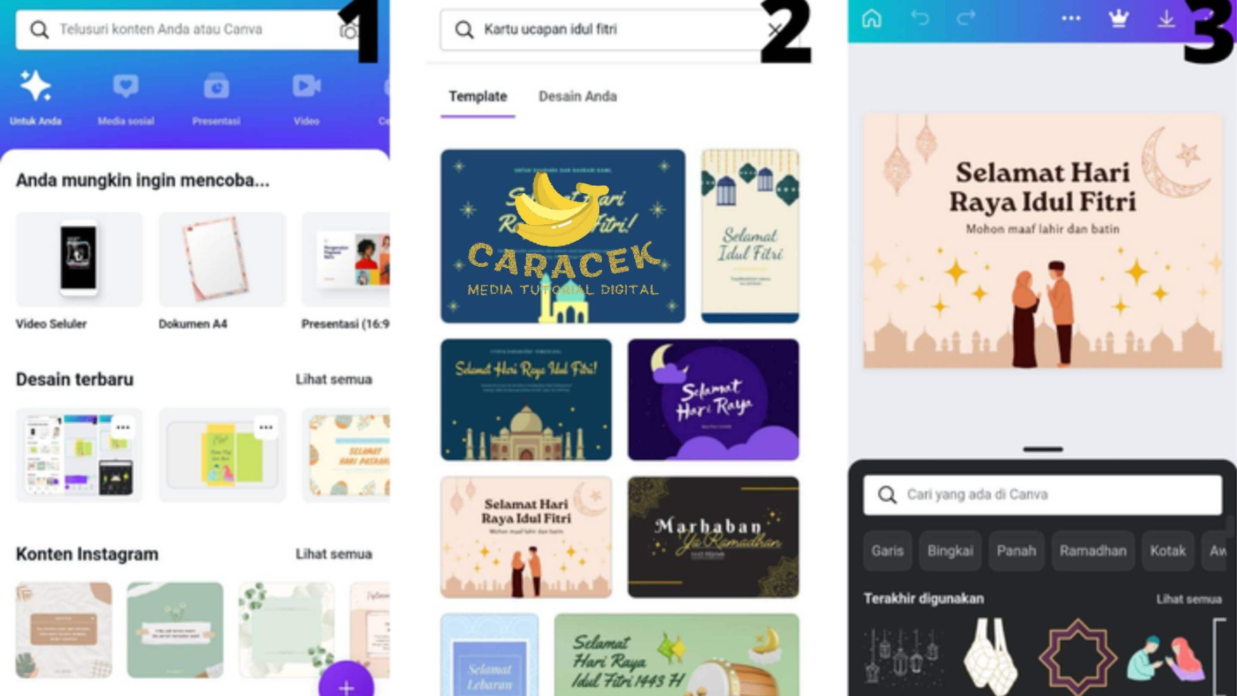1237x696 pixels.
Task: Click the crown/premium icon
Action: (1118, 19)
